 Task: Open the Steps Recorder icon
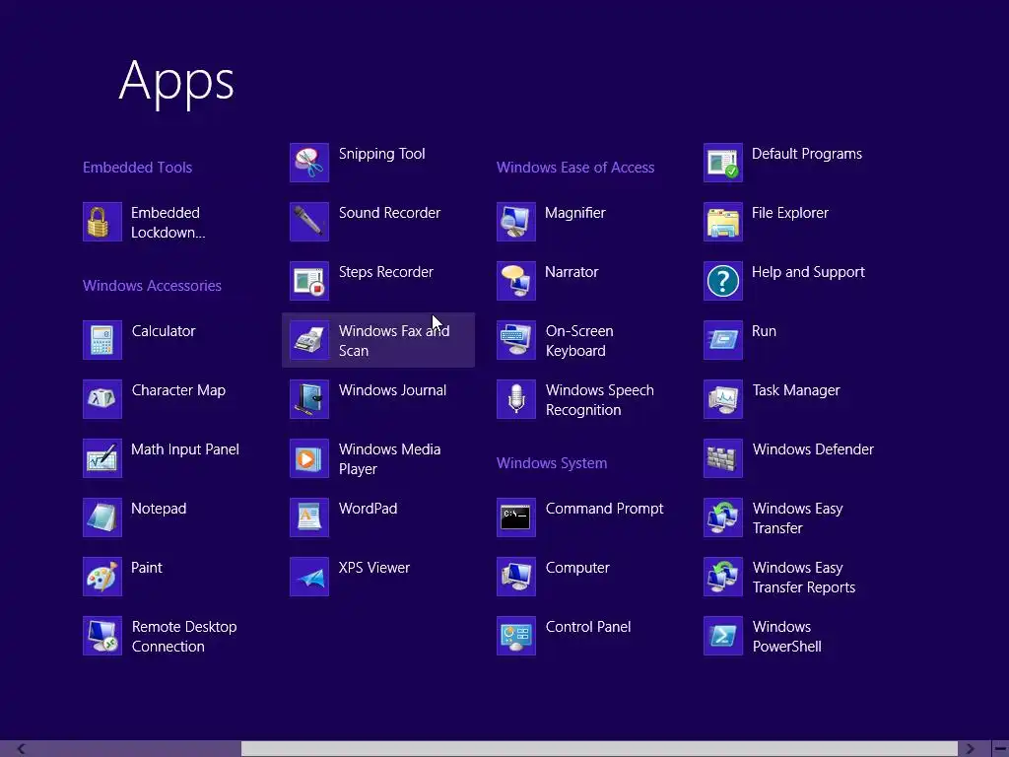click(309, 281)
